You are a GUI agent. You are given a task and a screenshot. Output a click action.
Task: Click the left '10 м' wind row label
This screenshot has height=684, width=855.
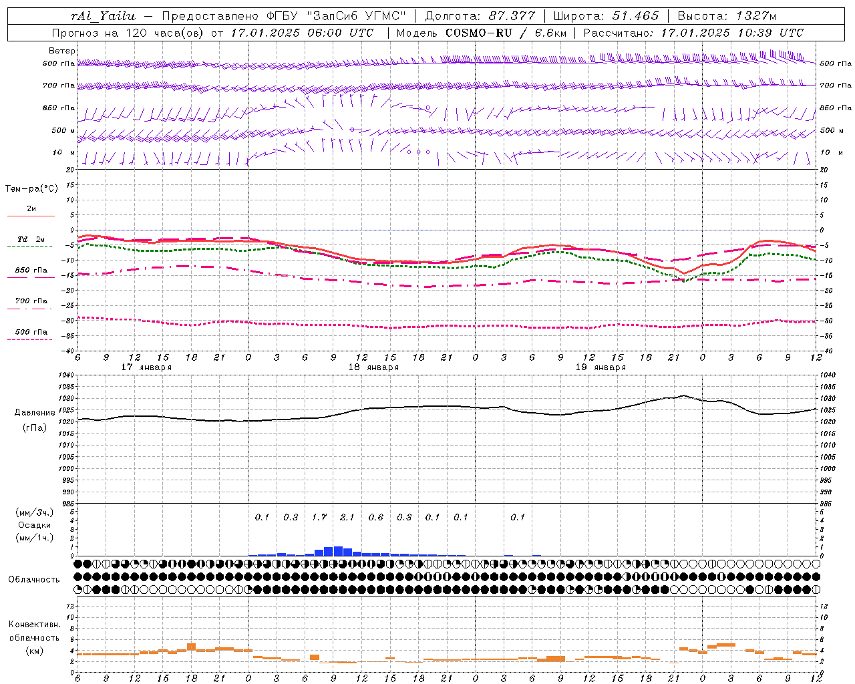click(x=63, y=152)
